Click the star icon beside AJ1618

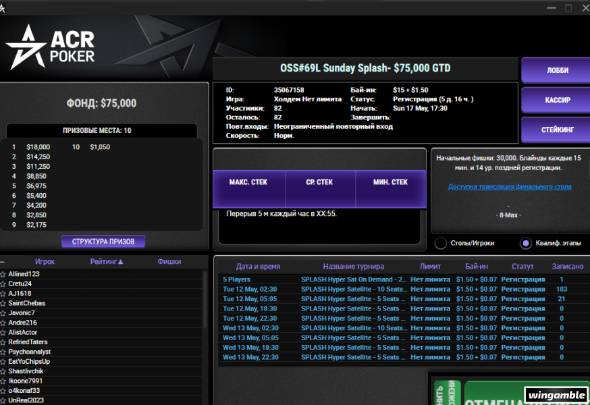click(3, 294)
